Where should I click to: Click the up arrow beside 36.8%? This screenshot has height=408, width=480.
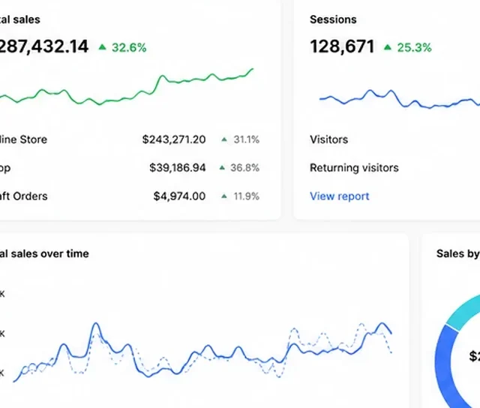tap(222, 168)
